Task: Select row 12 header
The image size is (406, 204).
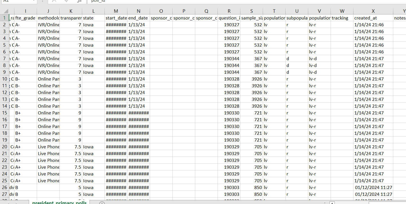Action: [4, 92]
